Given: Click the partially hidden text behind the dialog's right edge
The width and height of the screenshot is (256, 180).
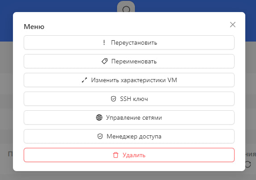Looking at the screenshot, I should pyautogui.click(x=251, y=154).
